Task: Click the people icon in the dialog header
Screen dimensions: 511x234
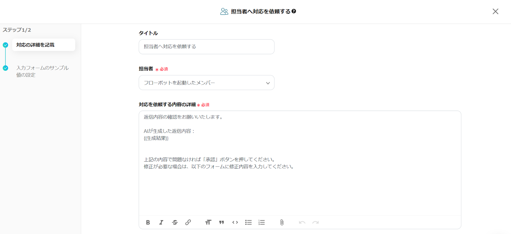Action: [224, 11]
